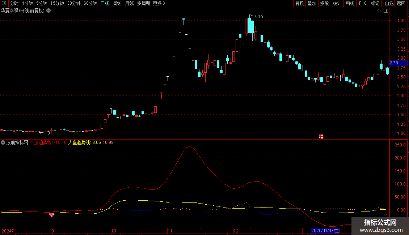
Task: Toggle the side panel icon in the chart corner
Action: pyautogui.click(x=386, y=11)
